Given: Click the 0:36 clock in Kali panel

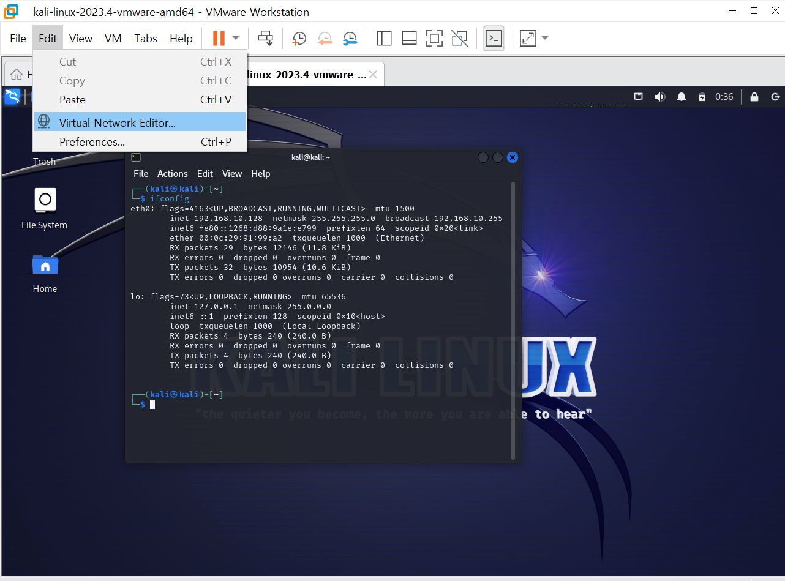Looking at the screenshot, I should [724, 97].
